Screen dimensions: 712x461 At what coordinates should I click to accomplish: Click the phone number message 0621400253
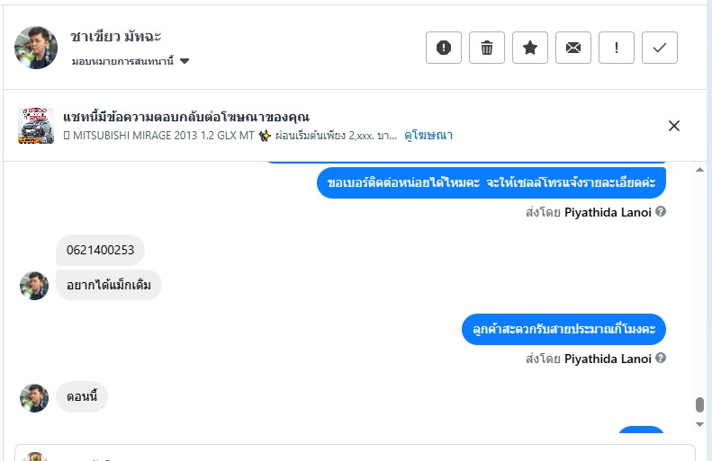pyautogui.click(x=100, y=250)
